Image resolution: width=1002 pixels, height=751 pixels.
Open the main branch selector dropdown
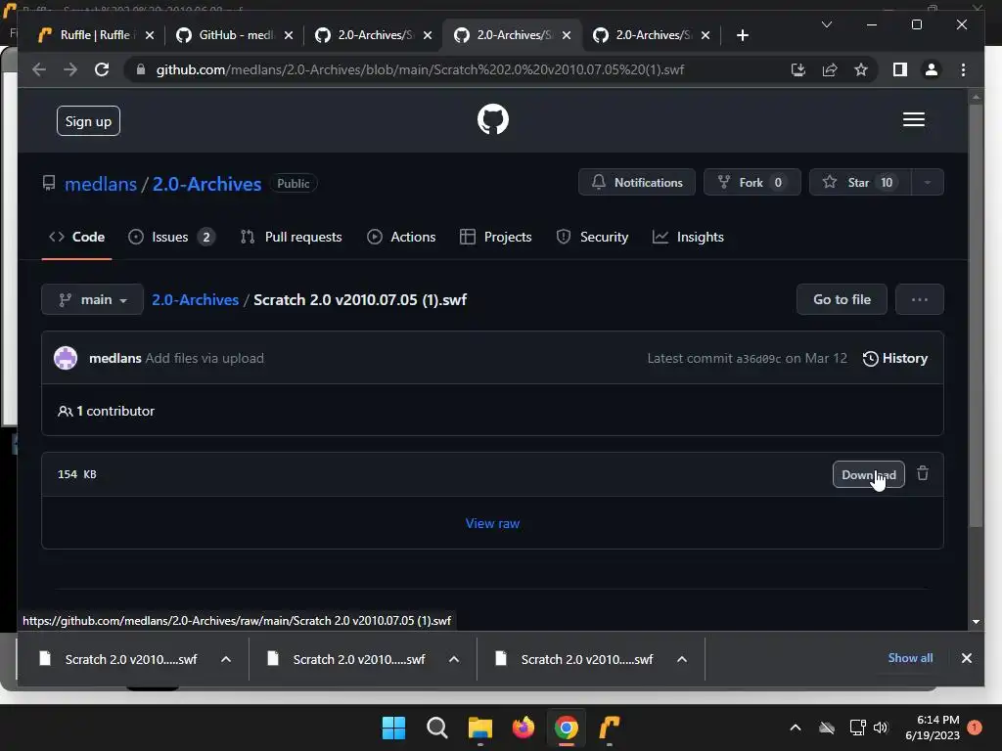pyautogui.click(x=92, y=299)
